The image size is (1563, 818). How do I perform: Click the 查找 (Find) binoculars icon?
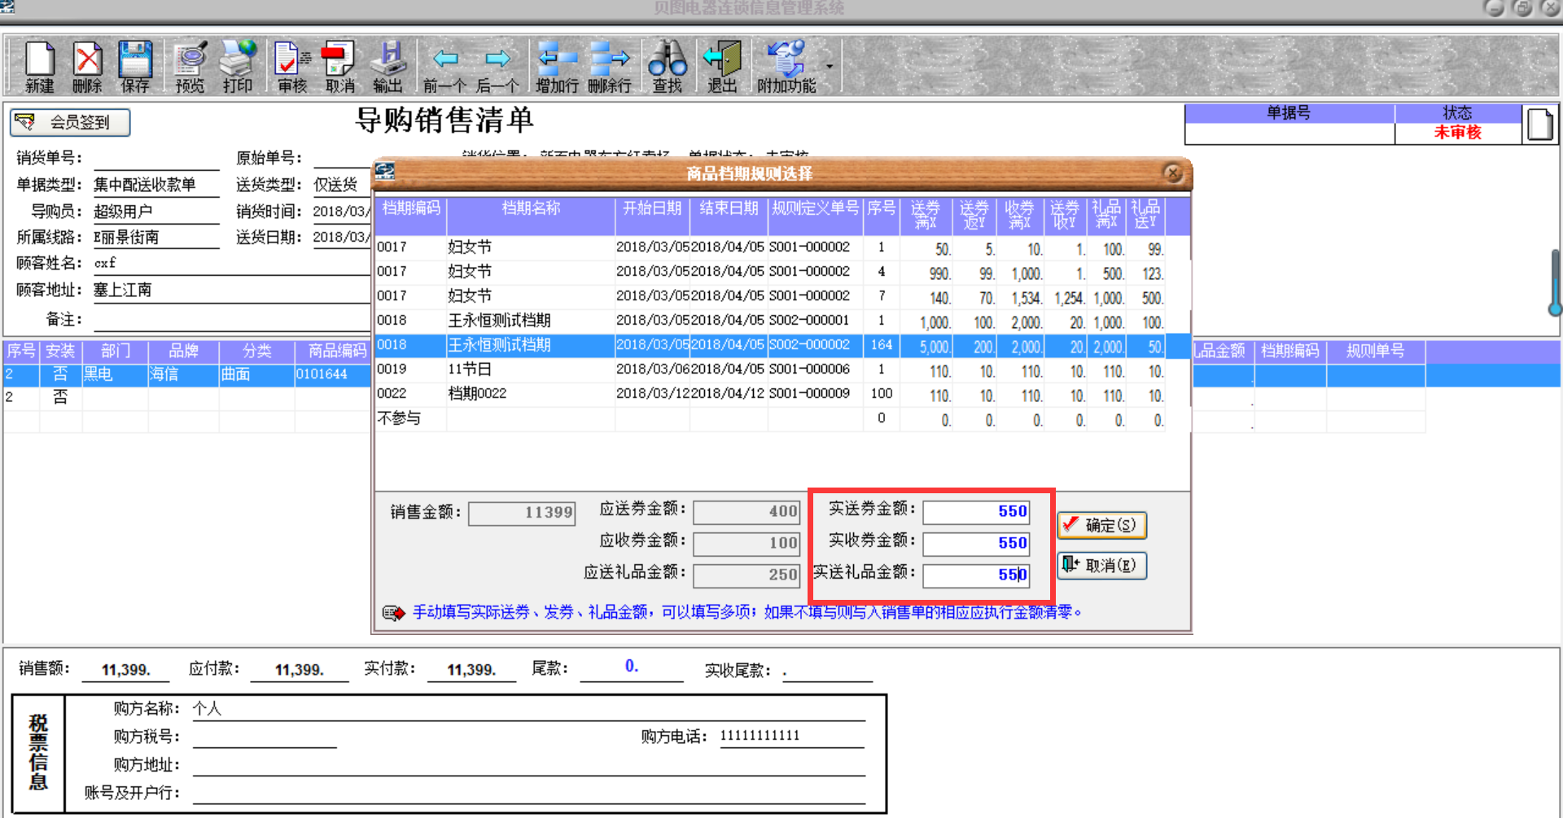pyautogui.click(x=668, y=68)
